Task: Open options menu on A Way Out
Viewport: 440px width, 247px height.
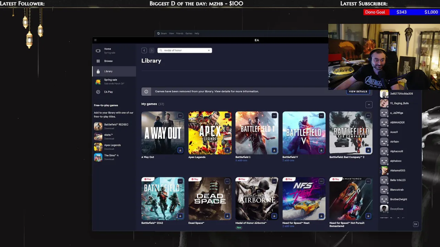Action: click(180, 116)
